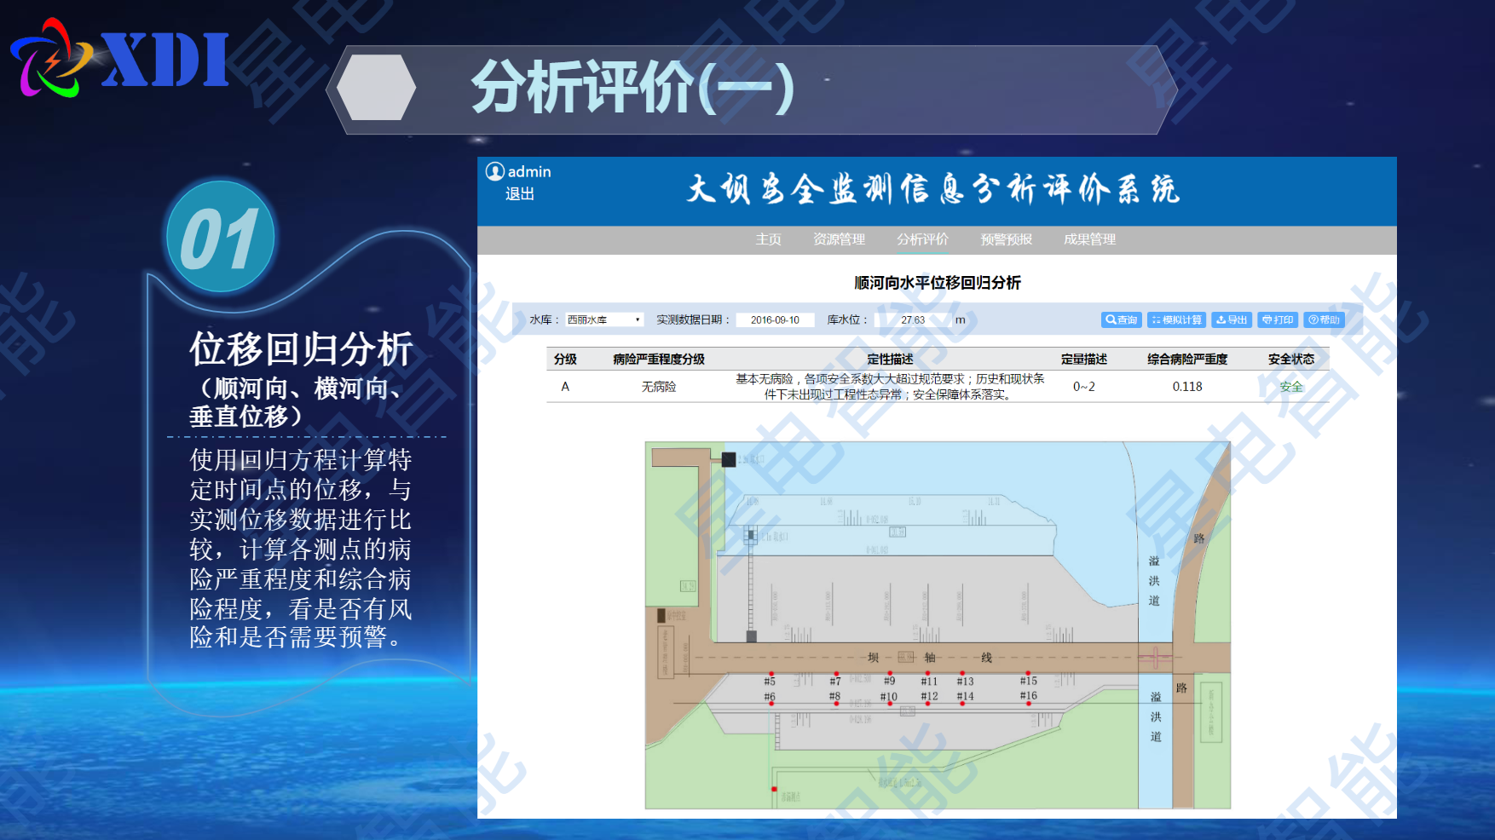
Task: Select monitoring point #9 on map
Action: tap(889, 675)
